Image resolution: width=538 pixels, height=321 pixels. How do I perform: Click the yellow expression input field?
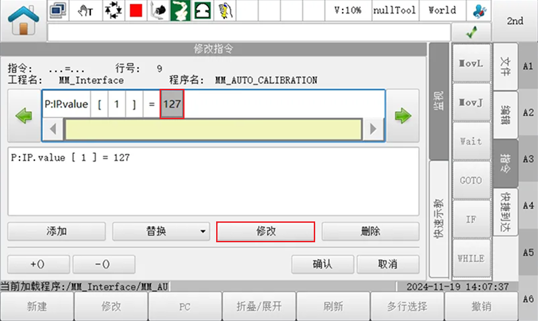(x=213, y=129)
